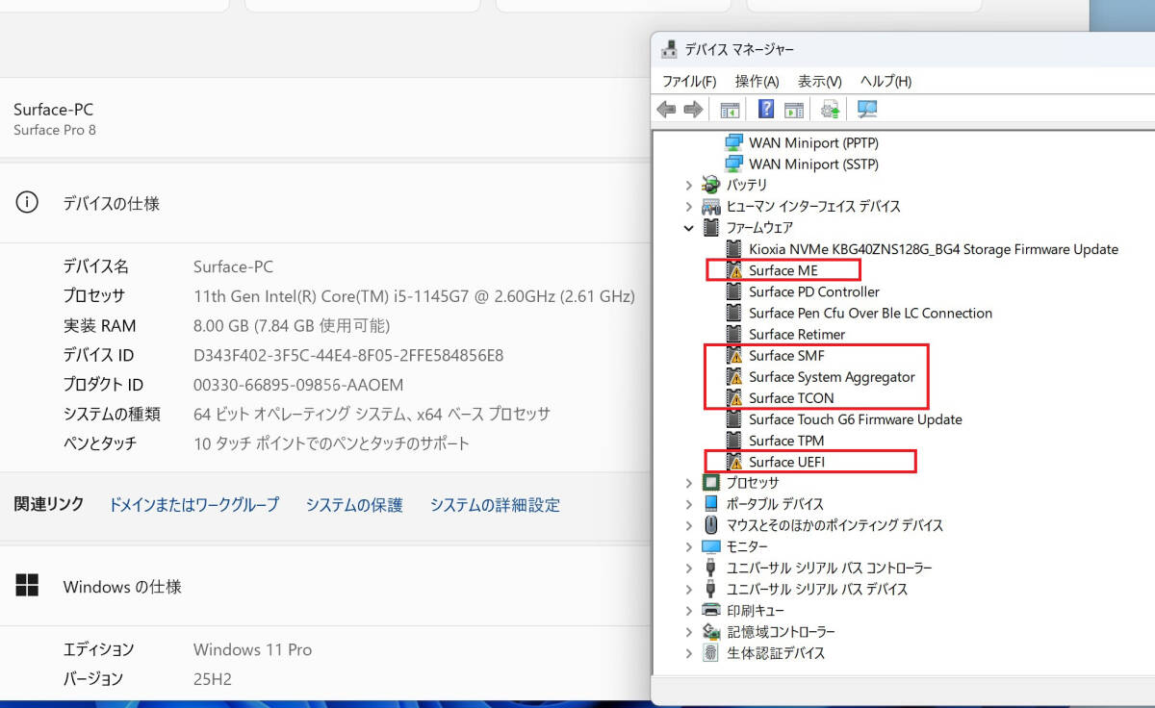This screenshot has width=1155, height=708.
Task: Select ユニバーサル シリアル バス デバイス row
Action: [817, 589]
